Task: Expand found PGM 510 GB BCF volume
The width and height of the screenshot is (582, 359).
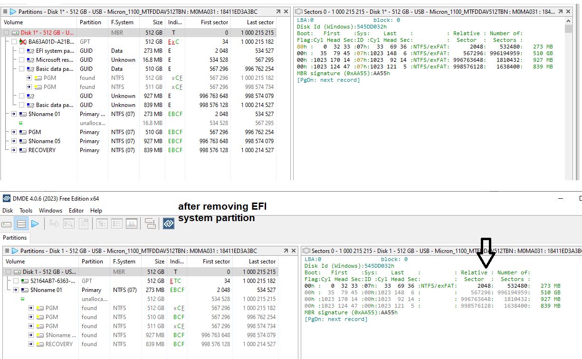Action: point(31,317)
